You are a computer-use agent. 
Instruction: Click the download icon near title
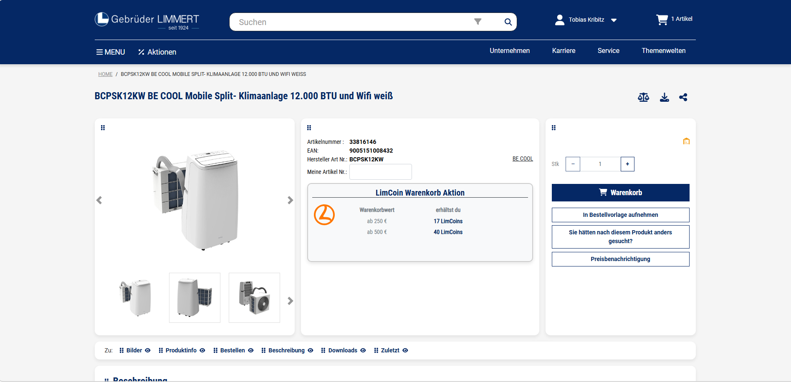tap(665, 97)
